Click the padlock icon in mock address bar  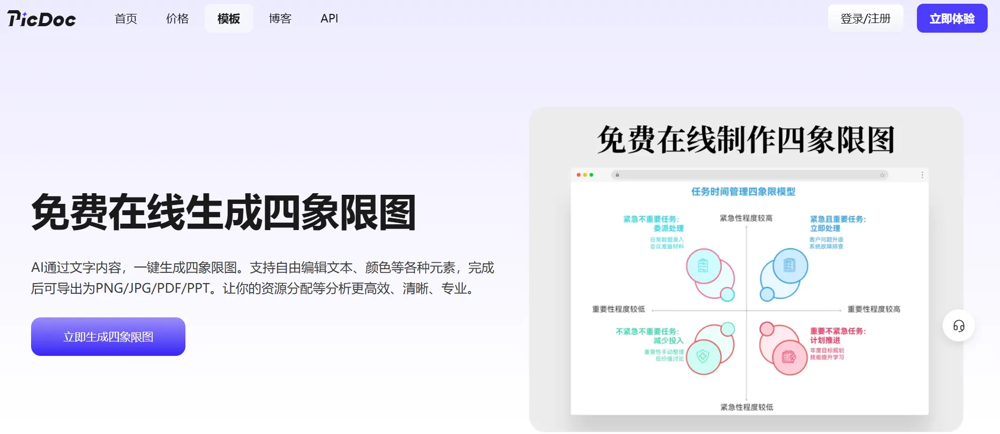point(617,175)
